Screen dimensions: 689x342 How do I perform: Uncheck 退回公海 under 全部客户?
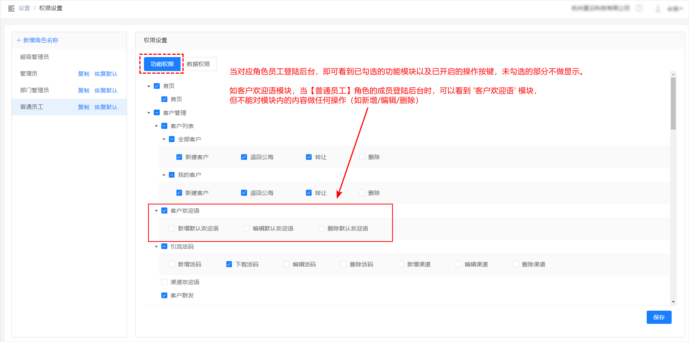click(244, 157)
